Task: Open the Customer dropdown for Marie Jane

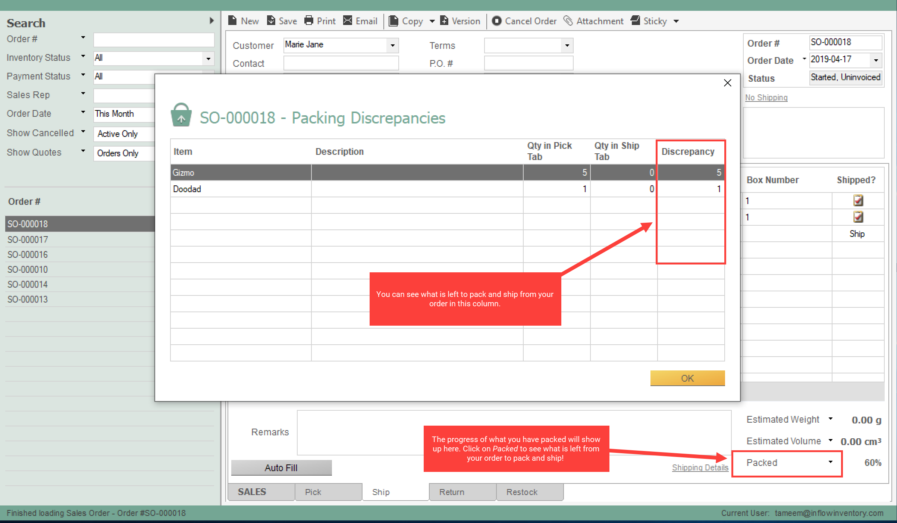Action: [393, 45]
